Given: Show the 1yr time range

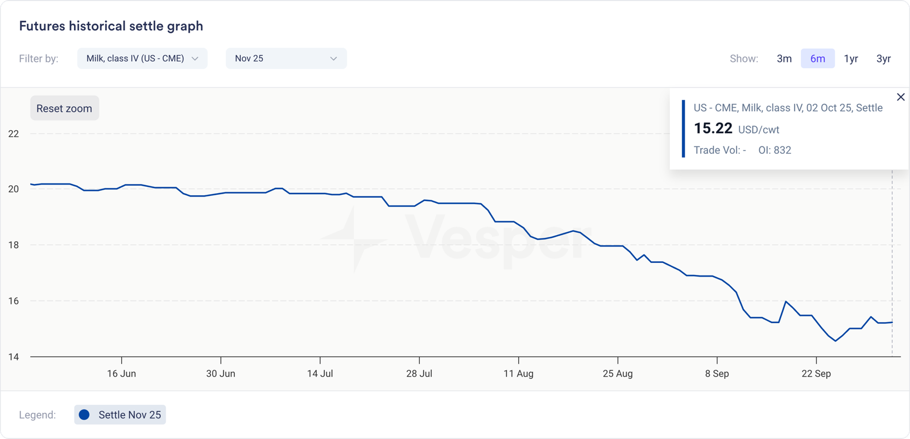Looking at the screenshot, I should point(851,58).
